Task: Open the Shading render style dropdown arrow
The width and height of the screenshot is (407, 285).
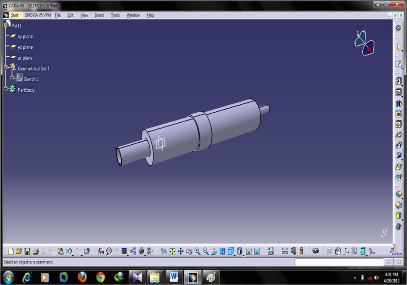Action: (x=243, y=255)
